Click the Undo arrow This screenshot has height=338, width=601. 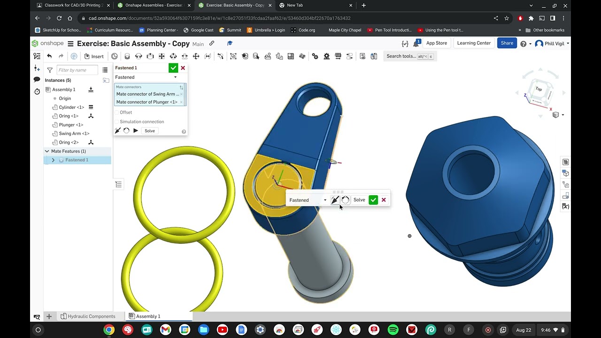(49, 56)
